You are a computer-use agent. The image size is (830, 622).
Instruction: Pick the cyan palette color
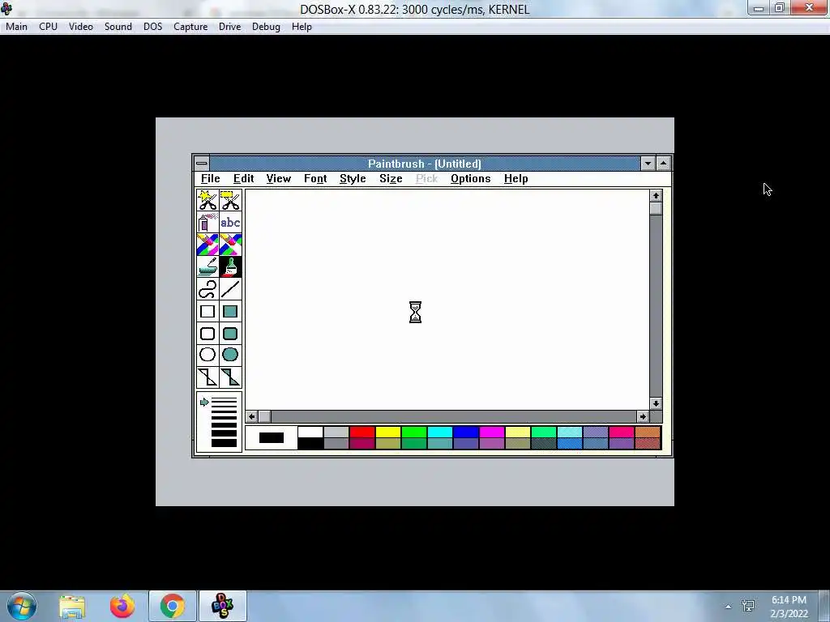tap(440, 432)
